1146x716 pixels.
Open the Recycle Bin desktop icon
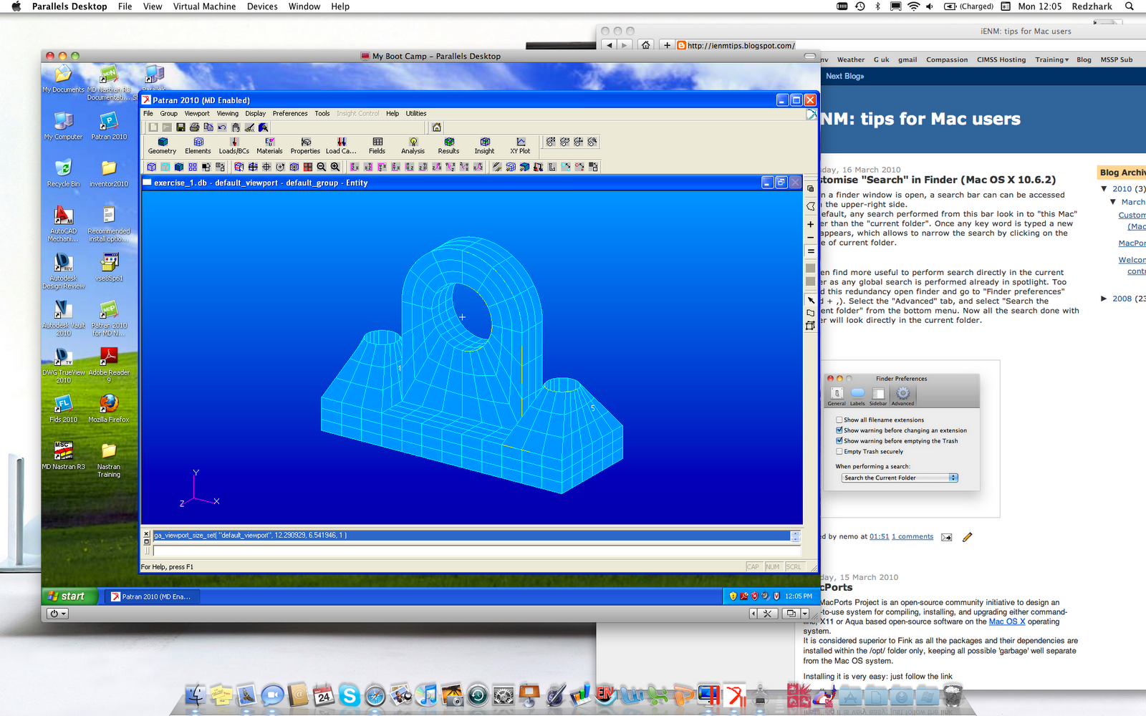[63, 173]
